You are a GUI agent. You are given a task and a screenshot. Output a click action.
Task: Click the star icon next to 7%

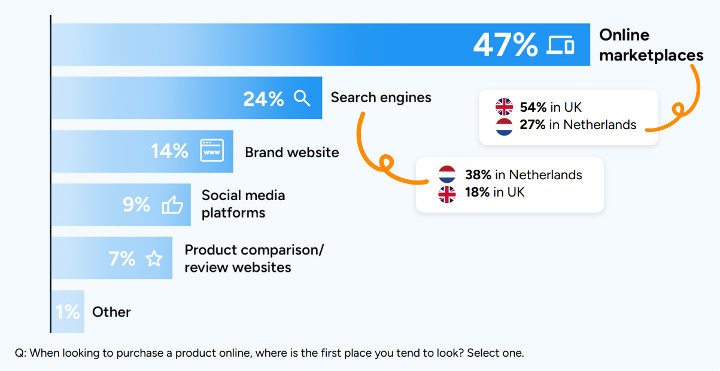click(154, 259)
